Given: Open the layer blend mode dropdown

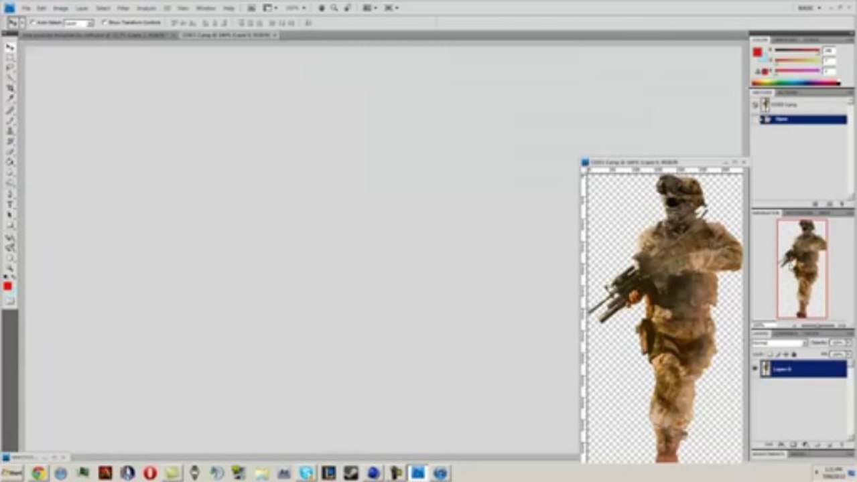Looking at the screenshot, I should click(779, 343).
